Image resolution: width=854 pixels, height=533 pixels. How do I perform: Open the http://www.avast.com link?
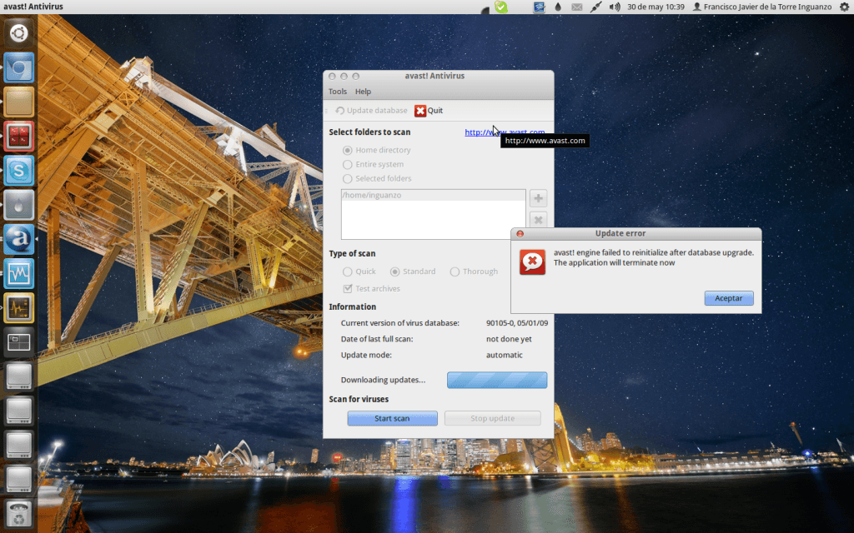[x=505, y=132]
